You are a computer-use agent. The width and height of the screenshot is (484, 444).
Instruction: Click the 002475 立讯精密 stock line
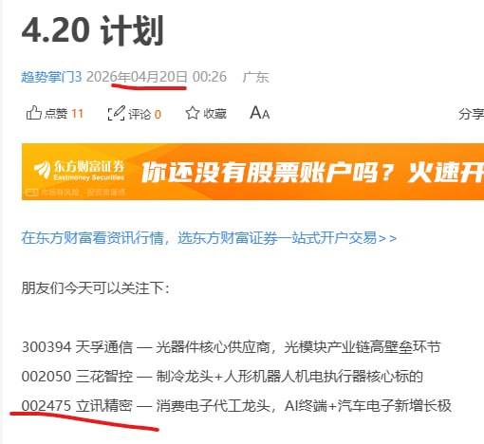tap(236, 405)
